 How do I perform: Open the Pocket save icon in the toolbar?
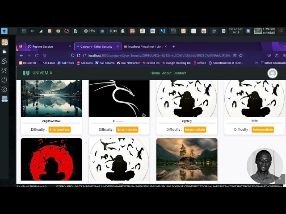click(x=269, y=55)
